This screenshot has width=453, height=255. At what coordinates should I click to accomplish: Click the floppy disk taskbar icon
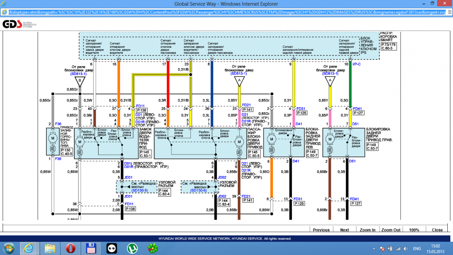tap(91, 248)
